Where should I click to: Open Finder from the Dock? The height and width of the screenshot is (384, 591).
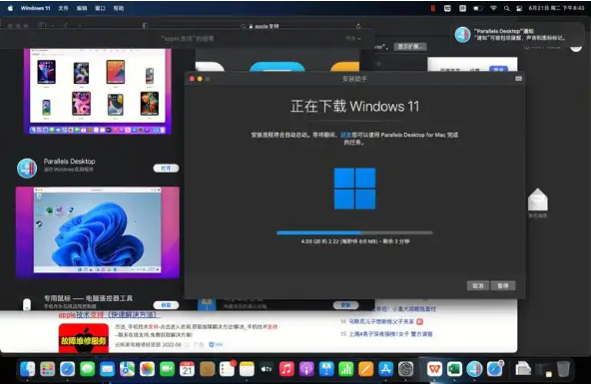[28, 369]
